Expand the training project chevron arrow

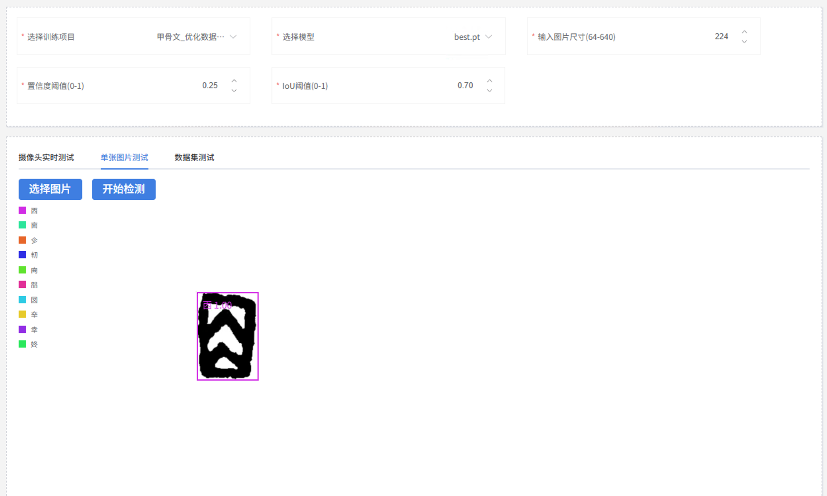click(233, 37)
